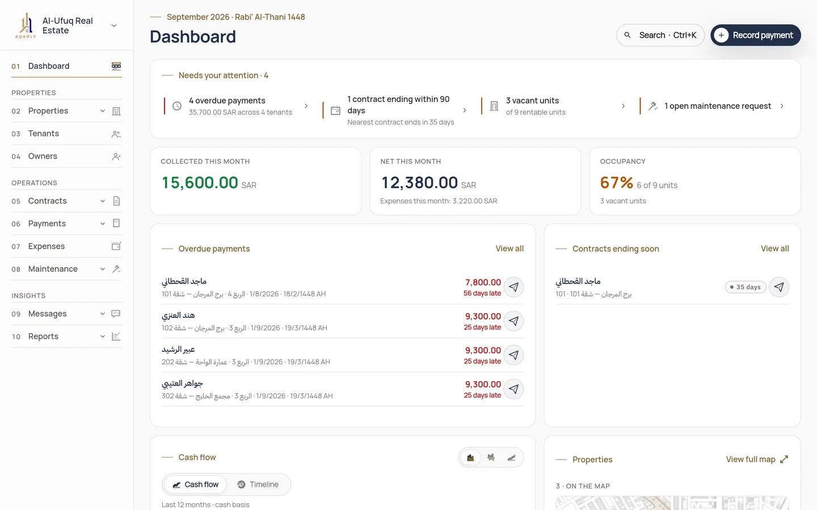Click the Payments receipt icon in sidebar
Viewport: 817px width, 510px height.
(116, 223)
